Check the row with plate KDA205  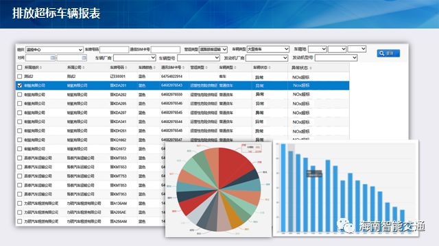pyautogui.click(x=20, y=103)
